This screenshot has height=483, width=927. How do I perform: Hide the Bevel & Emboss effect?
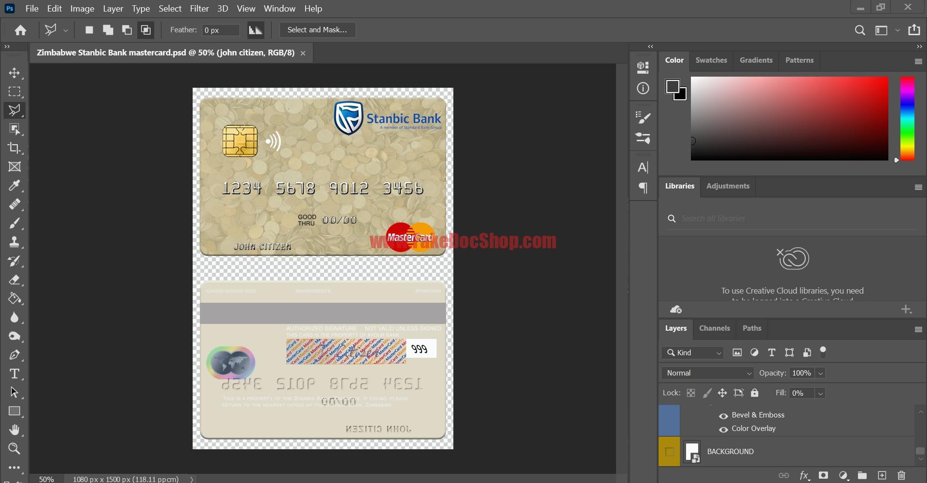pos(723,416)
